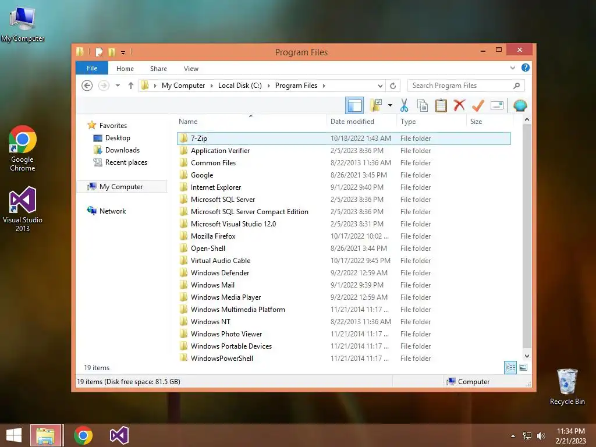The image size is (596, 447).
Task: Click the search magnifier icon
Action: (x=517, y=86)
